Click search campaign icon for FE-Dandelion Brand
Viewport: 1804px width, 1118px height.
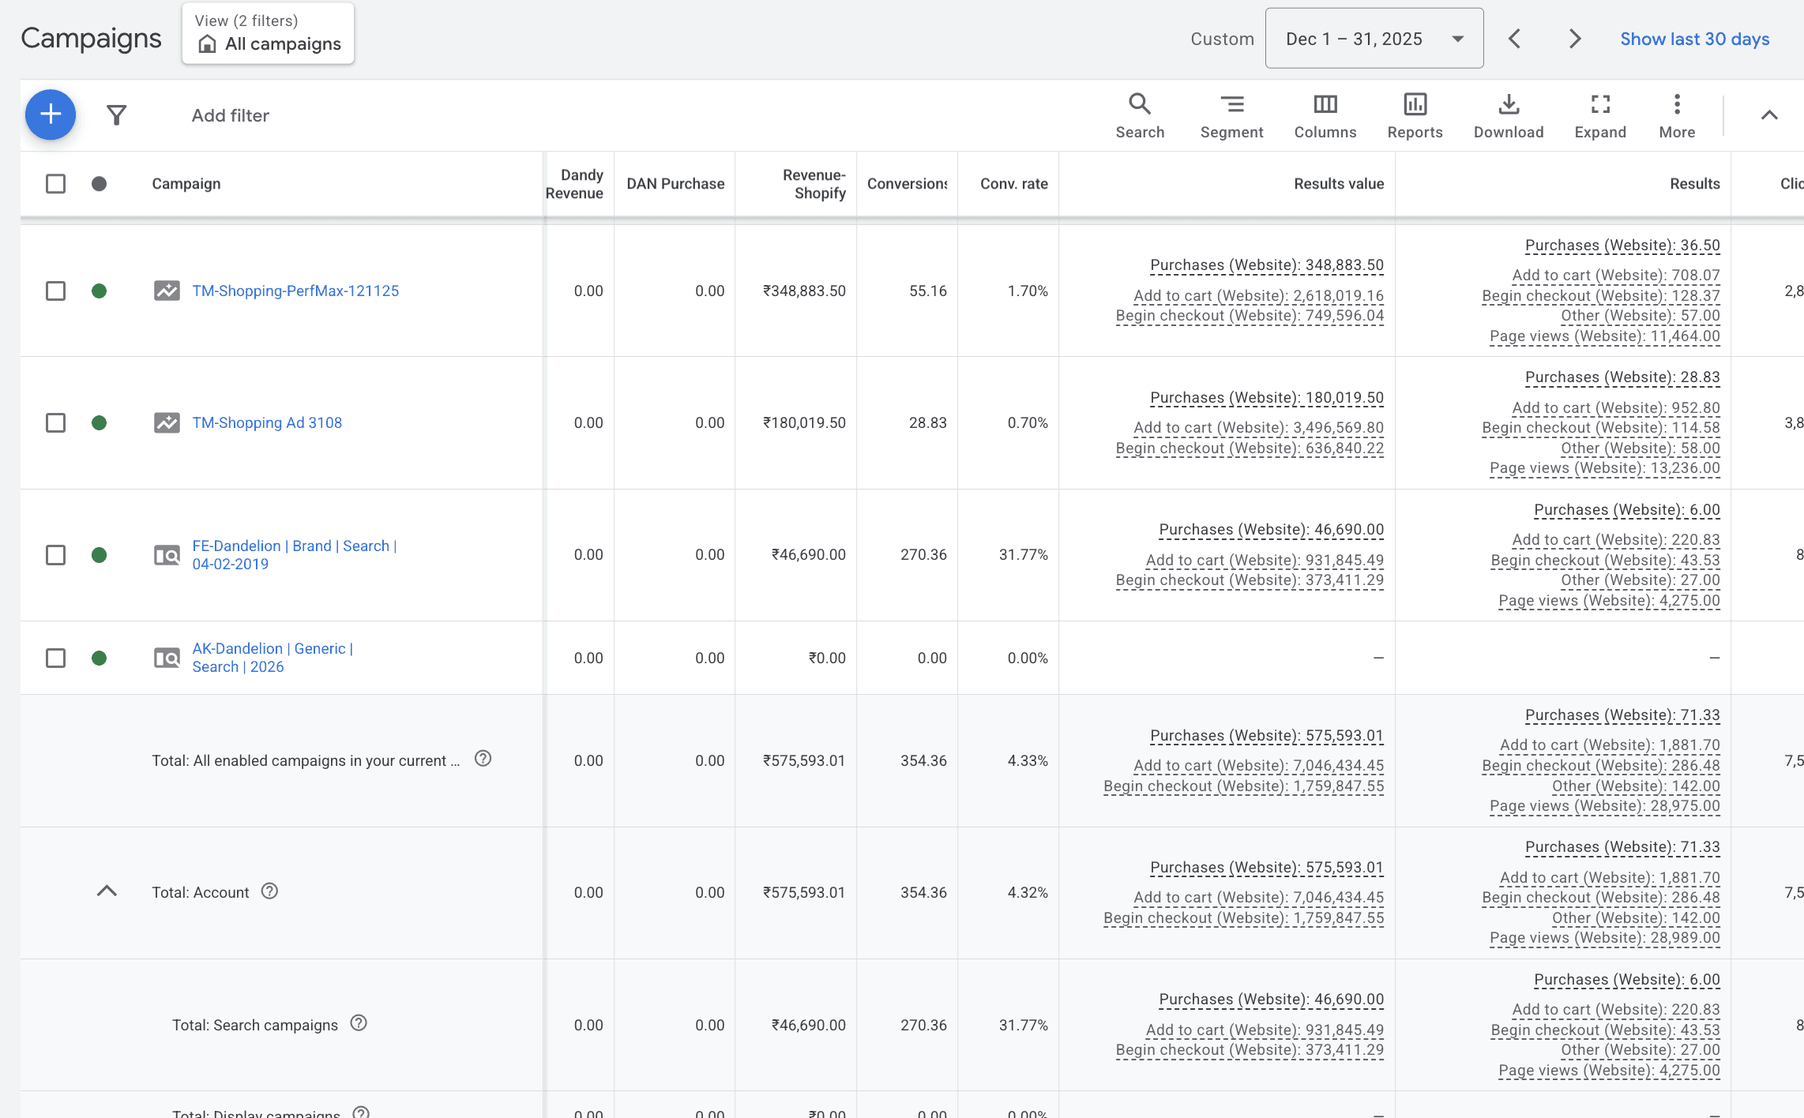point(167,555)
